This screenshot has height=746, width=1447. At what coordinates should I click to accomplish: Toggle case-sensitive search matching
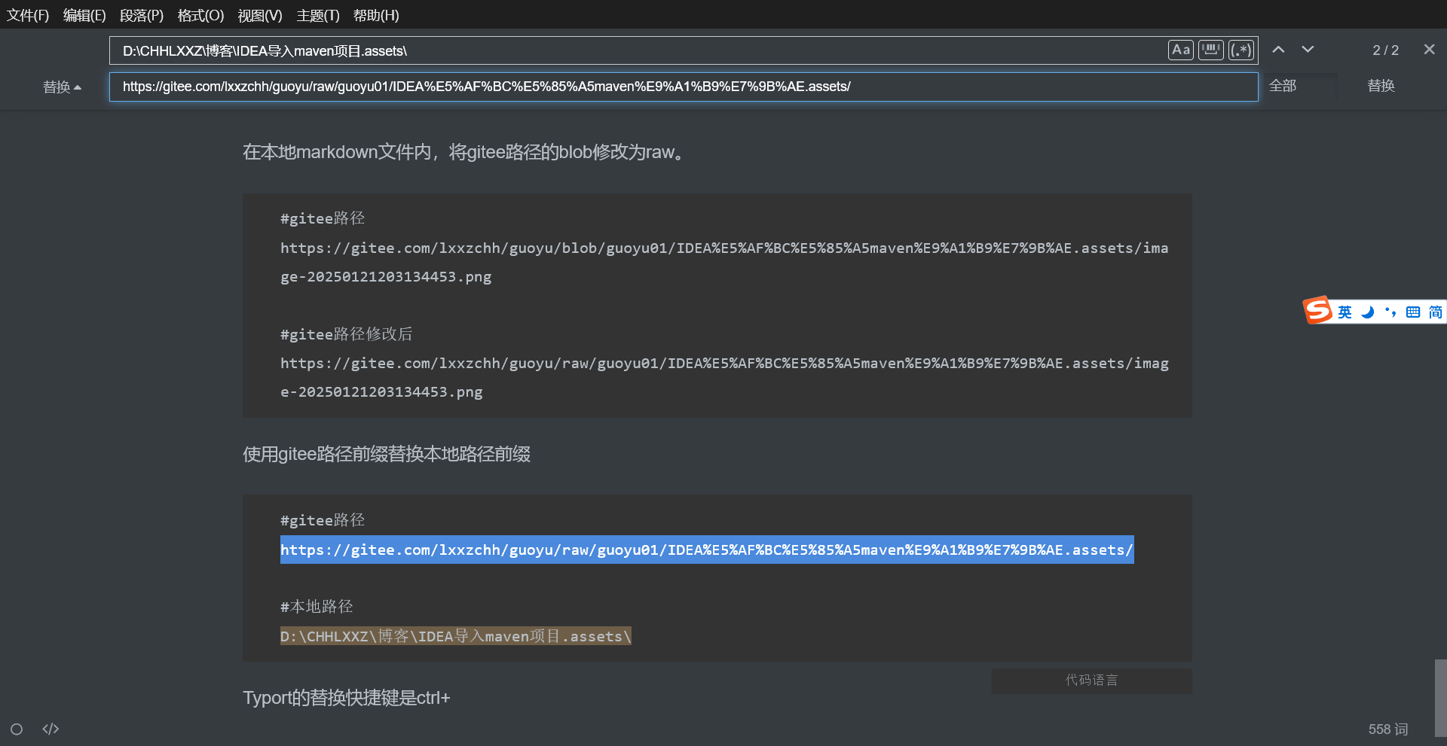[1180, 50]
